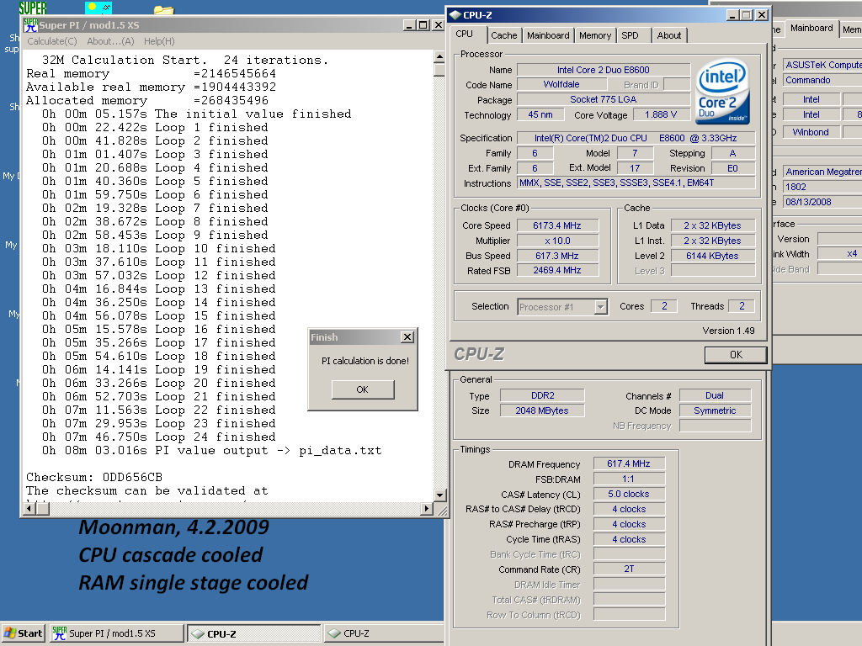862x646 pixels.
Task: Click the Revision E0 field
Action: 733,168
